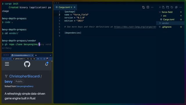Open the browser side panel icon
This screenshot has height=105, width=186.
point(44,59)
